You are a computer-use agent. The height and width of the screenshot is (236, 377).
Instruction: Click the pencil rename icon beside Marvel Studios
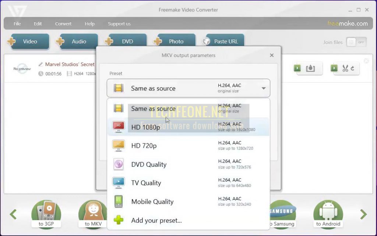coord(40,64)
